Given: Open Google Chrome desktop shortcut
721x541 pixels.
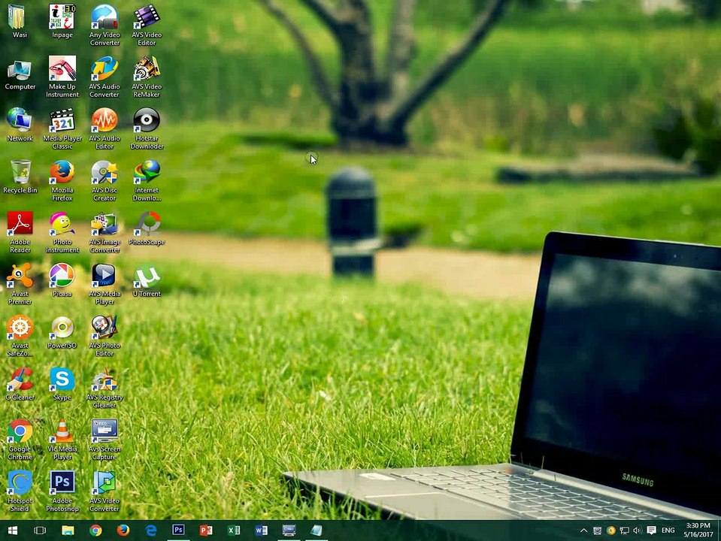Looking at the screenshot, I should point(20,440).
